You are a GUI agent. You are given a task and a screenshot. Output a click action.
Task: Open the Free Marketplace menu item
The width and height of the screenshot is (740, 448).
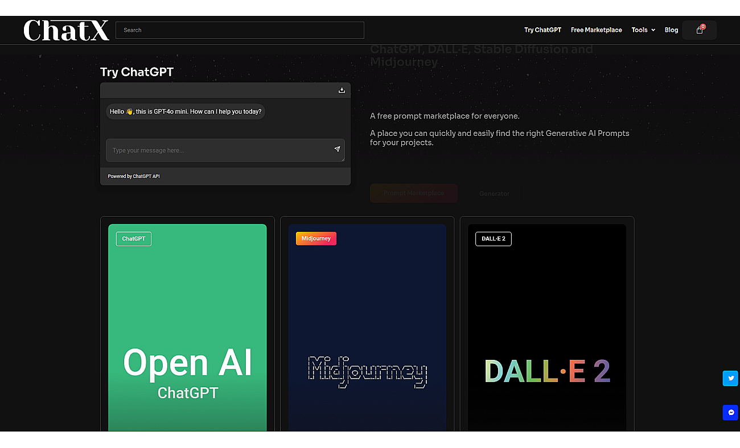(x=596, y=30)
